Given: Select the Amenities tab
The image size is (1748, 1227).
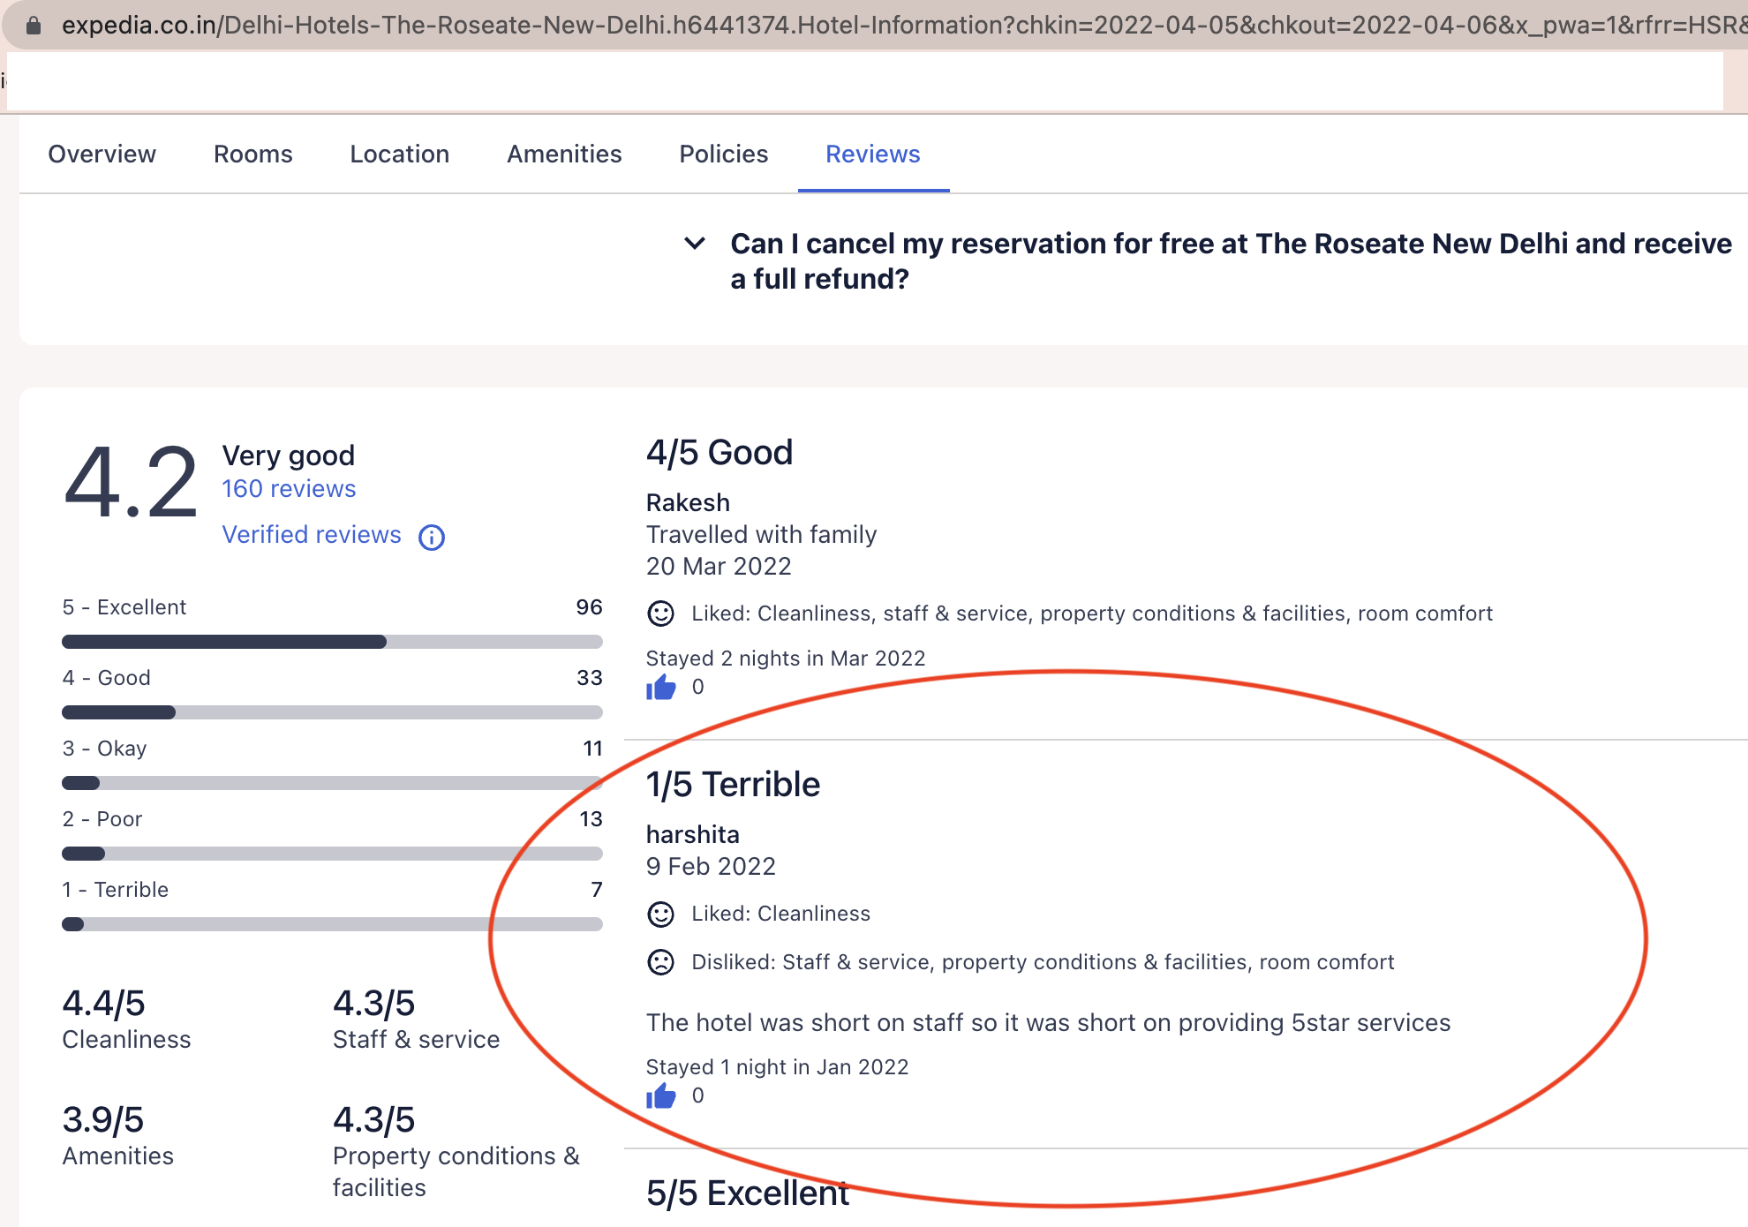Looking at the screenshot, I should [564, 154].
